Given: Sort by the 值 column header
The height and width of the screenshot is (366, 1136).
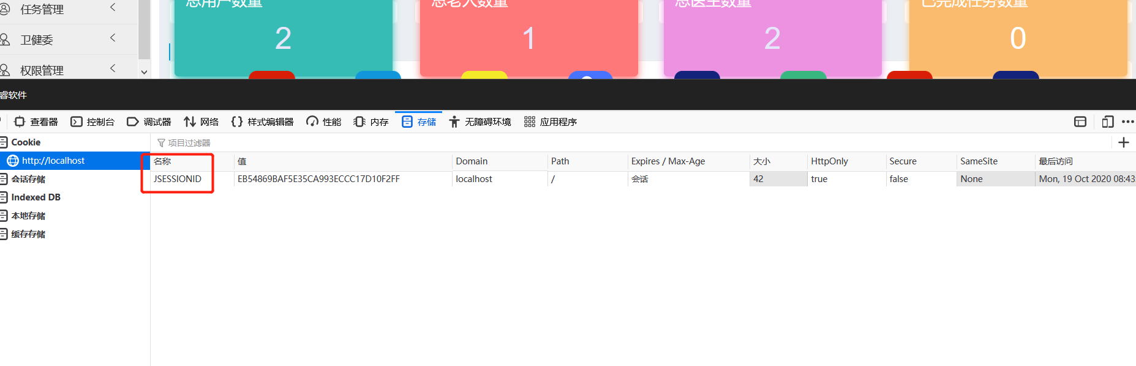Looking at the screenshot, I should click(x=343, y=161).
